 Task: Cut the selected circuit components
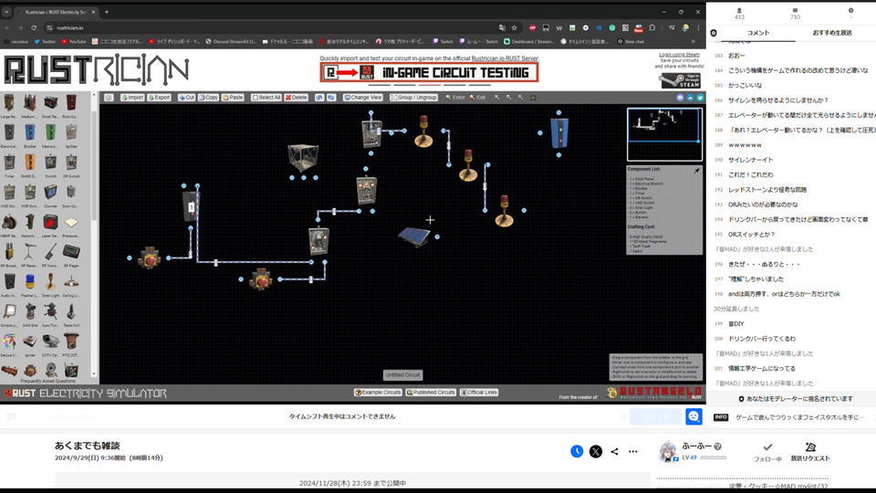(186, 98)
